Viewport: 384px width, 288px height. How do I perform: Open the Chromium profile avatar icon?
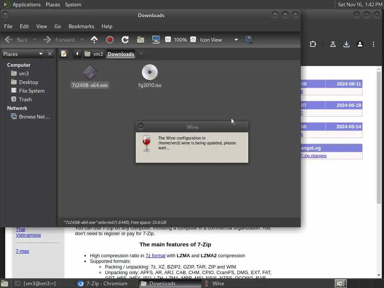360,44
